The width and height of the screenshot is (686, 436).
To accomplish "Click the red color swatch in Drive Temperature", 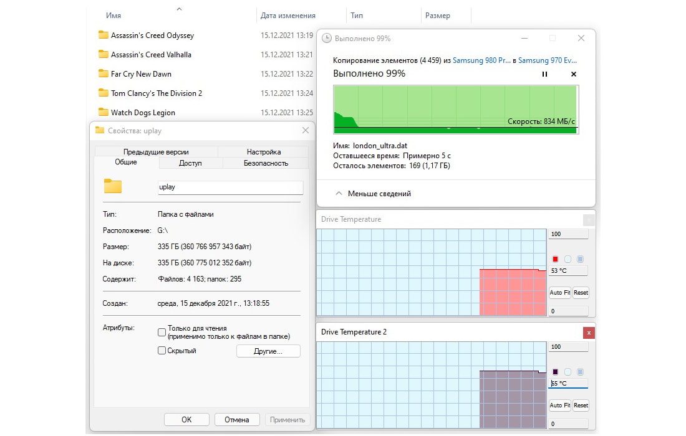I will [x=555, y=259].
